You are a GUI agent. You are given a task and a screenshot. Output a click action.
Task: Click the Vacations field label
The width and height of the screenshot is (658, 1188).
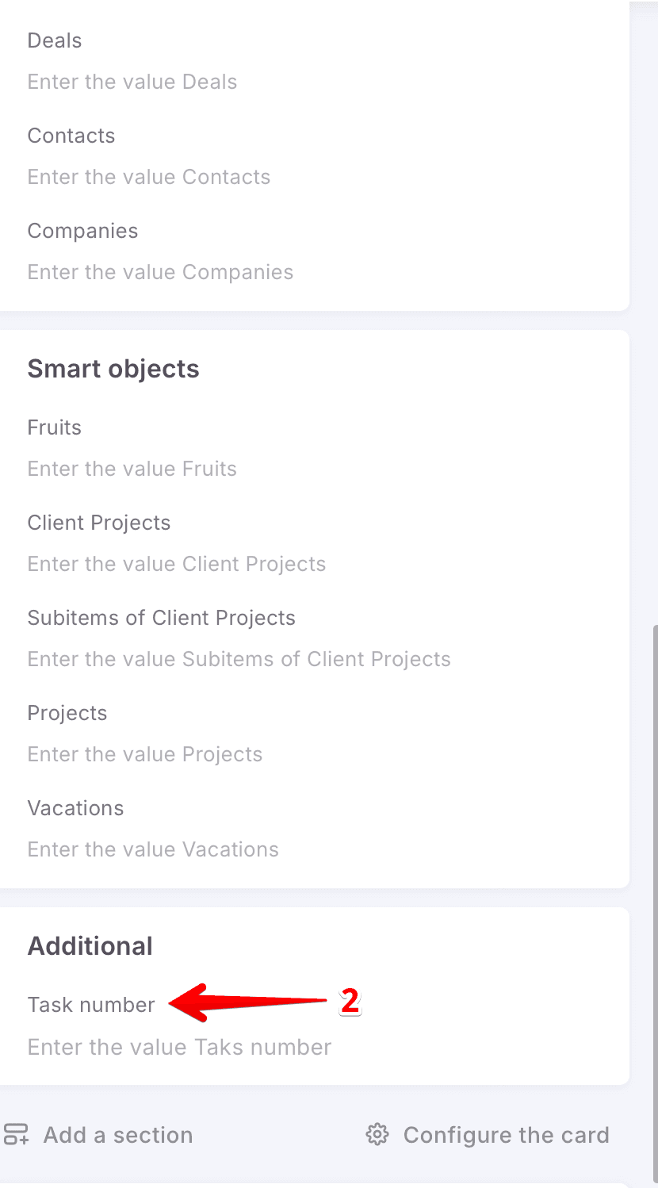[76, 808]
